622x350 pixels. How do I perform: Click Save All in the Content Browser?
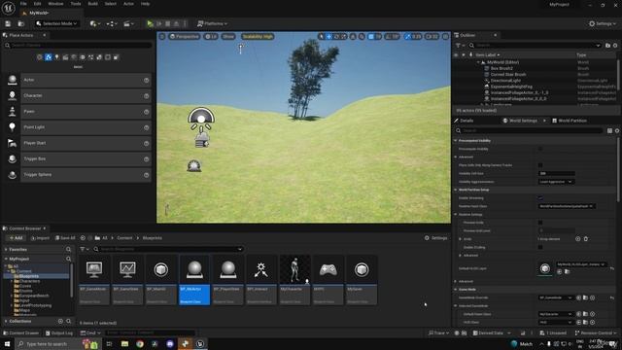65,238
